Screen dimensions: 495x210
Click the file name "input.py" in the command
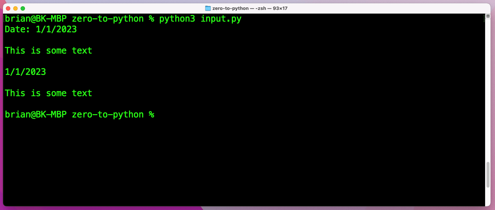(x=221, y=19)
